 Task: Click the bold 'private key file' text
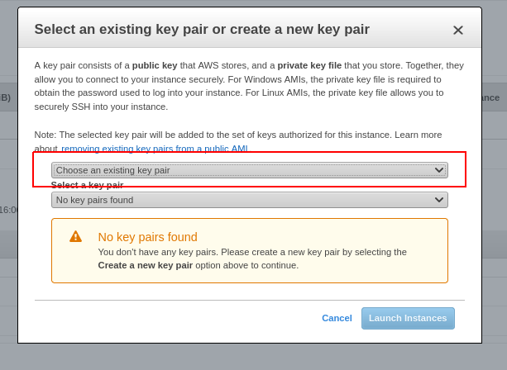click(309, 65)
